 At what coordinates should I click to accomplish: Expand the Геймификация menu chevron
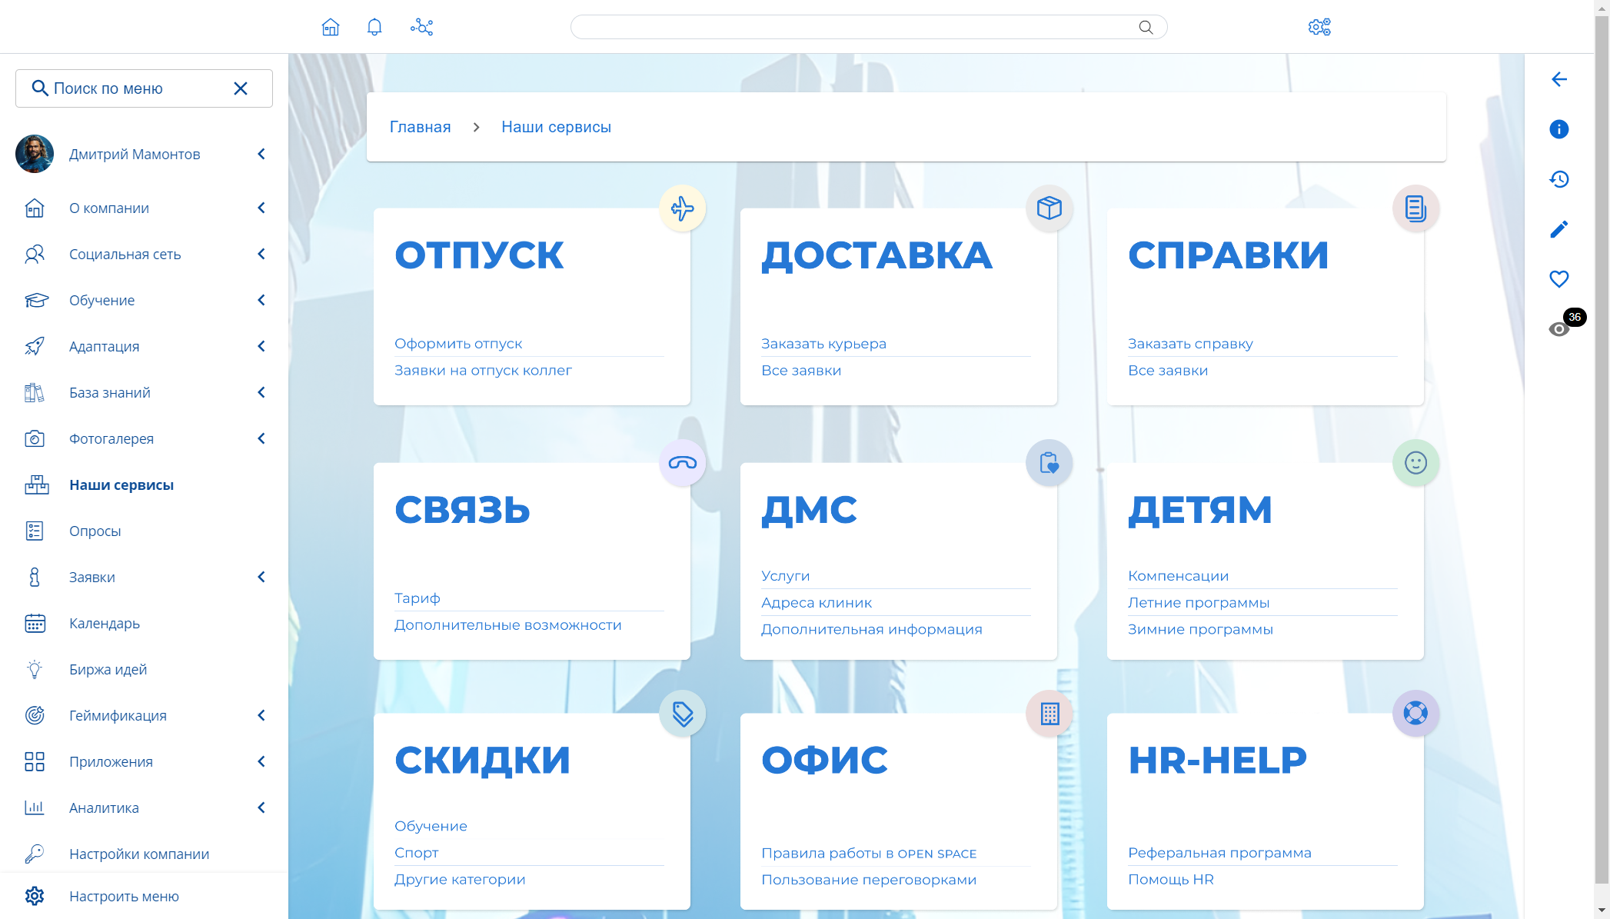tap(261, 715)
